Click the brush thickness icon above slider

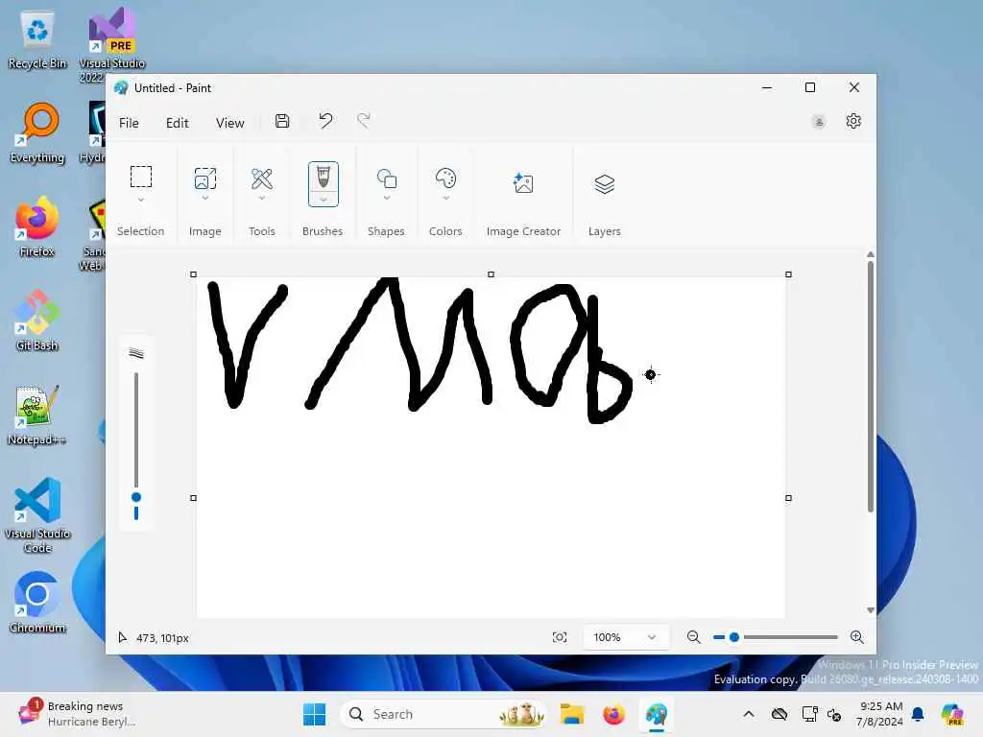click(x=136, y=353)
